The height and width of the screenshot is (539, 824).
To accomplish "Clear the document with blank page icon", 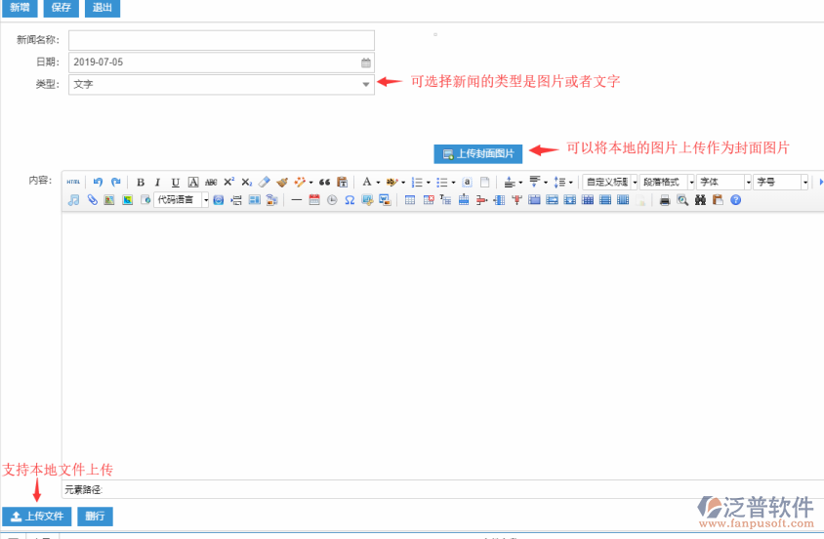I will [x=484, y=182].
